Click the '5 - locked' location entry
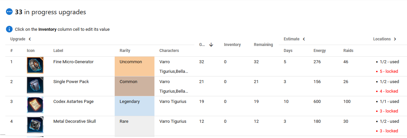The image size is (407, 138). coord(388,71)
